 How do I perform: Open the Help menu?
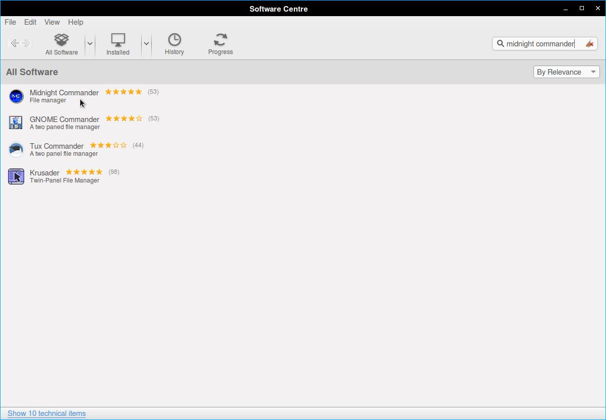coord(76,22)
